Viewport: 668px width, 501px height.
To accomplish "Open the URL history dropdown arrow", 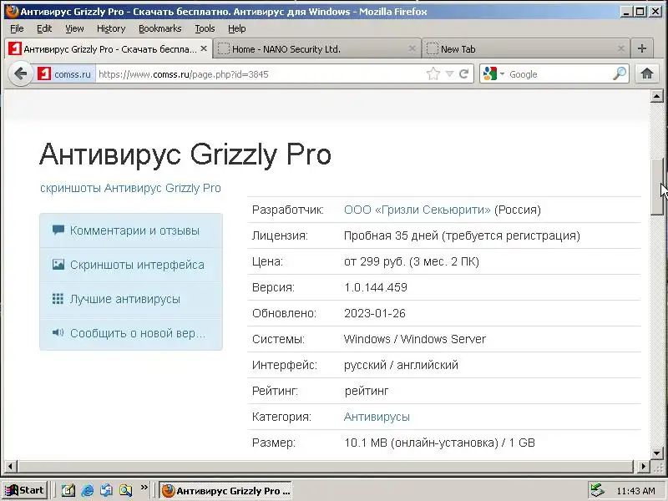I will coord(449,74).
